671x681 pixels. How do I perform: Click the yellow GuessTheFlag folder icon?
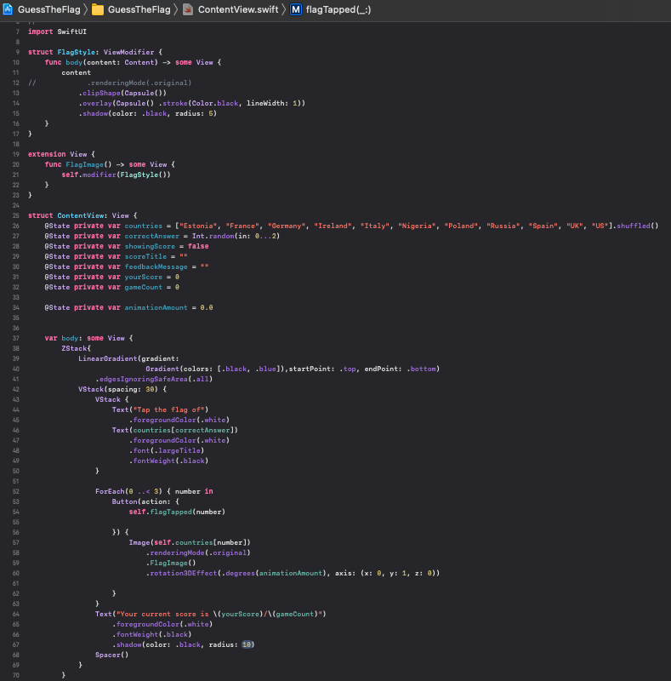click(x=98, y=9)
